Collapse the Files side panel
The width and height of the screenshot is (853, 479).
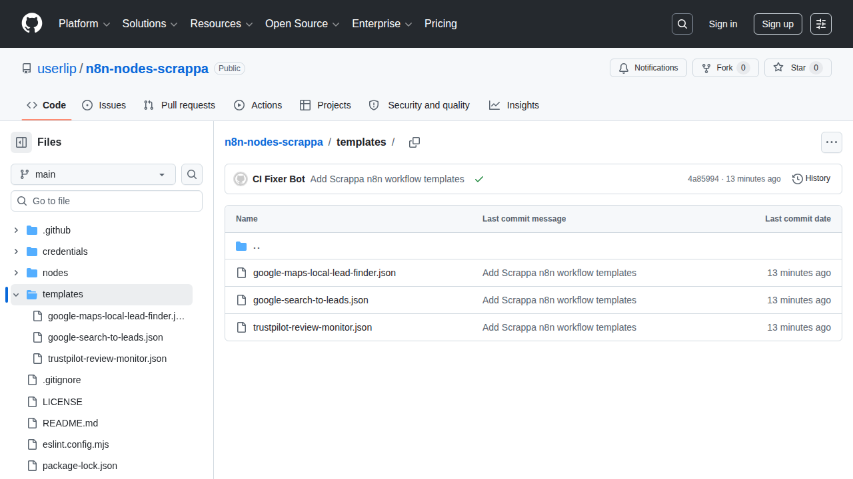click(21, 142)
